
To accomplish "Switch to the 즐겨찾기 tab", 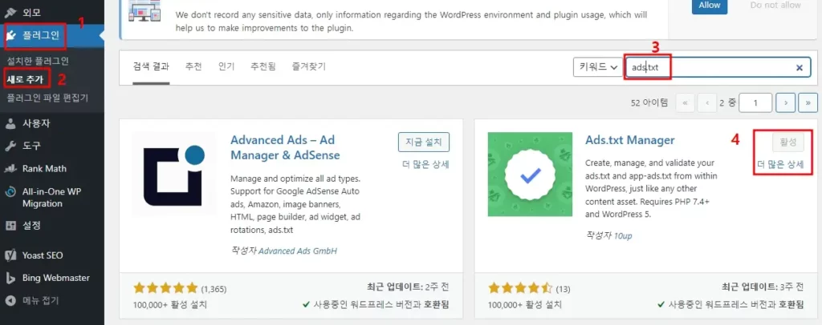I will click(308, 66).
